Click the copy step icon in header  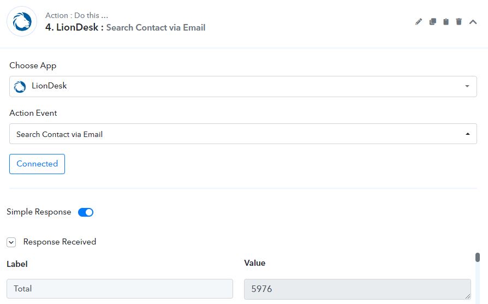433,22
